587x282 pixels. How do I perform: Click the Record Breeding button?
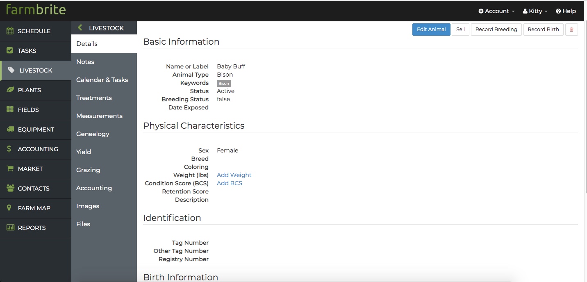click(x=496, y=30)
